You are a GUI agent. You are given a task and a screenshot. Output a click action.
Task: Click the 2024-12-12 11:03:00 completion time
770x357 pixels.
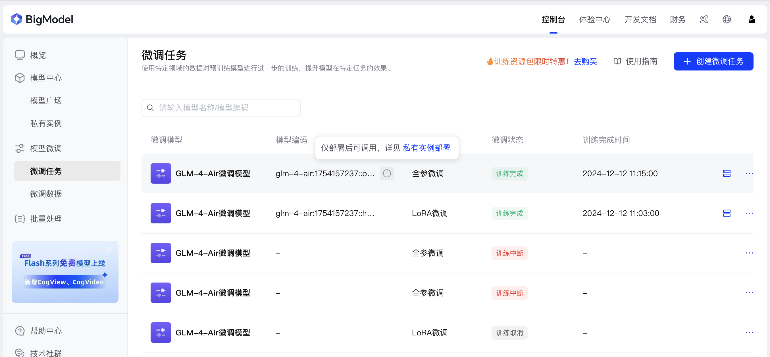[x=621, y=213]
